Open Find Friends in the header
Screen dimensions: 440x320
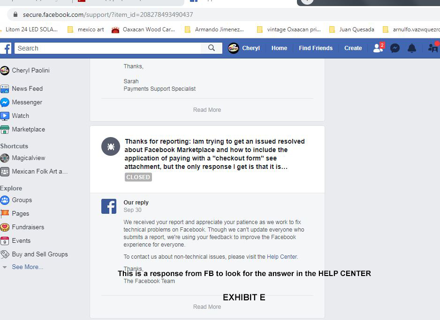(x=316, y=48)
